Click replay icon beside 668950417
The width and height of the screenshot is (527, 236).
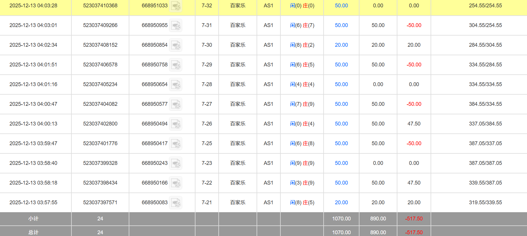176,144
